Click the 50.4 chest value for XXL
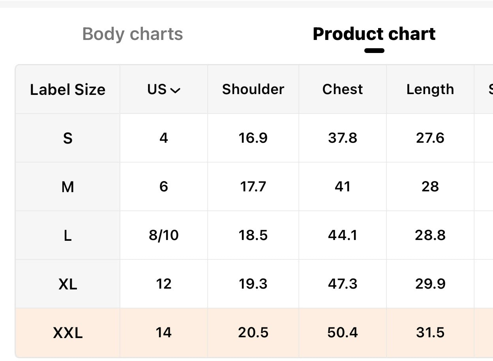The width and height of the screenshot is (493, 361). (x=343, y=333)
